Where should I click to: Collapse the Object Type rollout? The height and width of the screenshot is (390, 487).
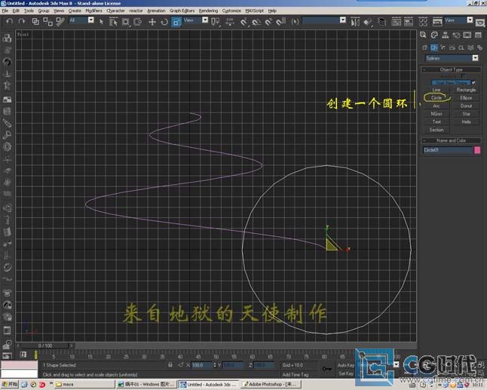(452, 69)
